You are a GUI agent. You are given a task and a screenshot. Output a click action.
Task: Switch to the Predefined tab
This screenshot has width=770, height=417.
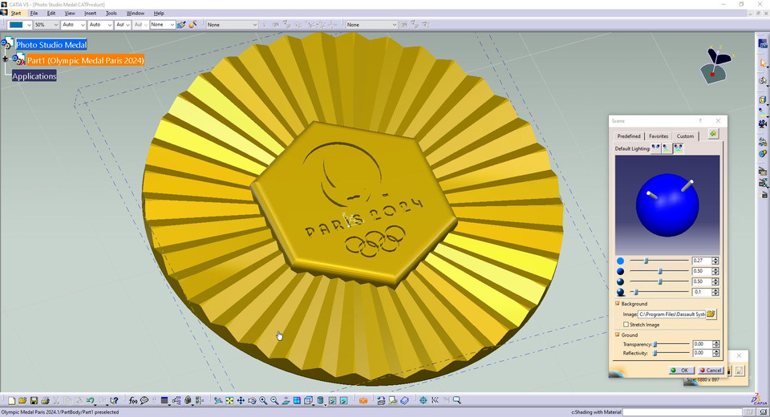tap(629, 136)
